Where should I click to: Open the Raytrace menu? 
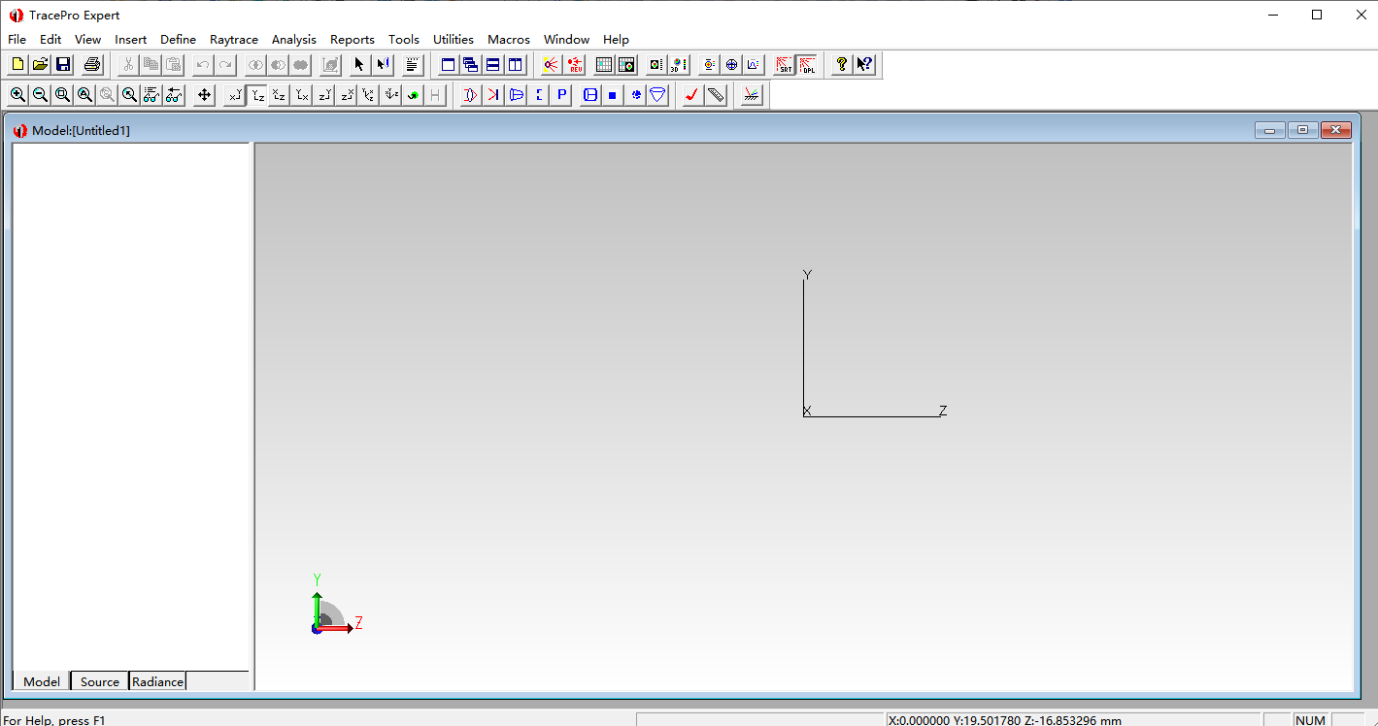pyautogui.click(x=234, y=40)
